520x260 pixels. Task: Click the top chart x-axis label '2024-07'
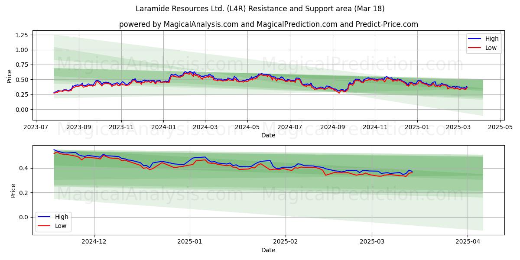click(x=289, y=128)
